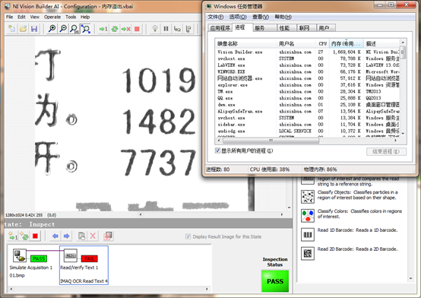Switch to the 用户 tab in Task Manager

coord(326,28)
